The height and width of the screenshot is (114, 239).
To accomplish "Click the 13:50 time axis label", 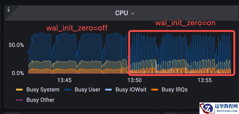I will pyautogui.click(x=134, y=80).
